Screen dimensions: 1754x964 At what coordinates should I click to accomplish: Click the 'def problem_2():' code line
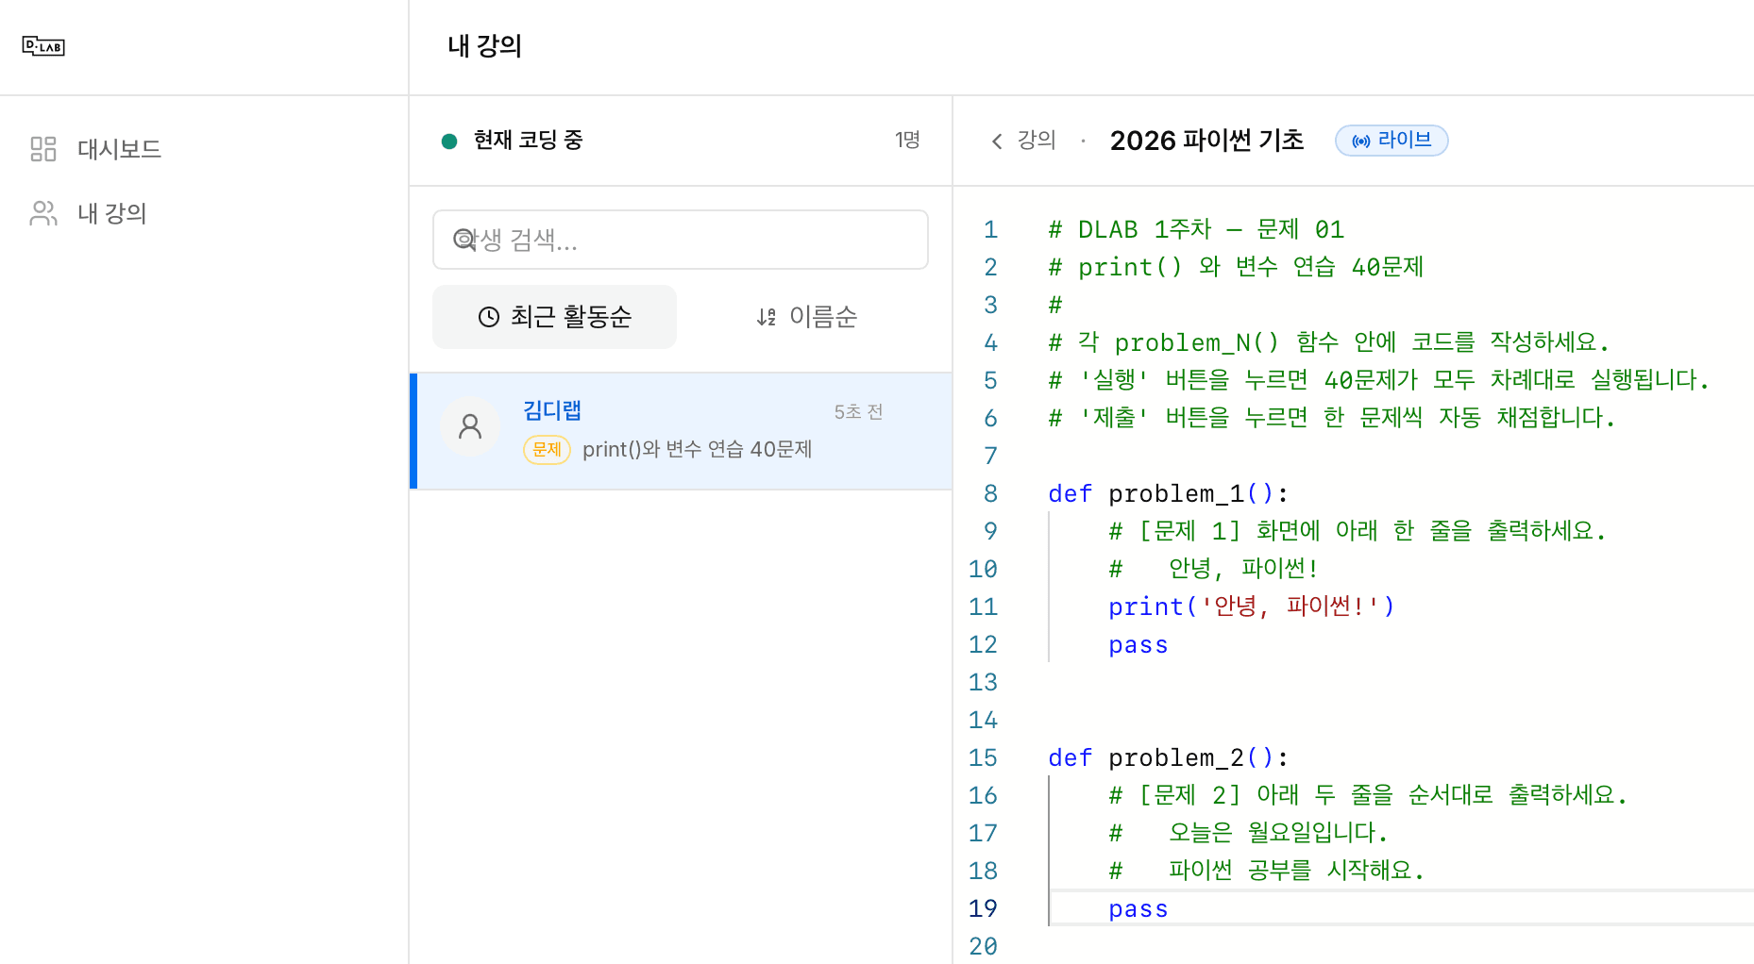point(1168,757)
